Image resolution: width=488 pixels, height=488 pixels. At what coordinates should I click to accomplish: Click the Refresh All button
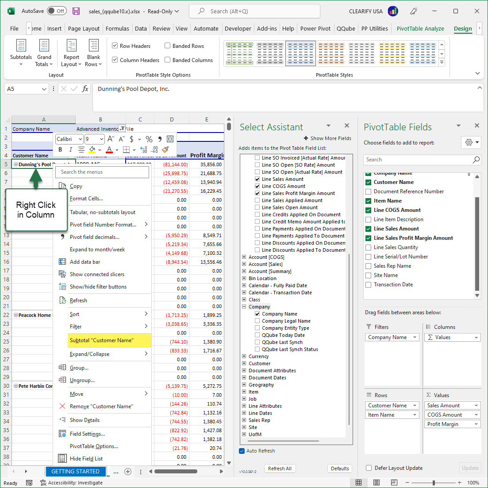[280, 468]
